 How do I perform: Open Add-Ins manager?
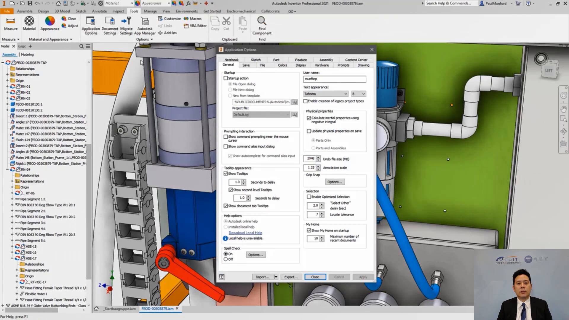(167, 33)
